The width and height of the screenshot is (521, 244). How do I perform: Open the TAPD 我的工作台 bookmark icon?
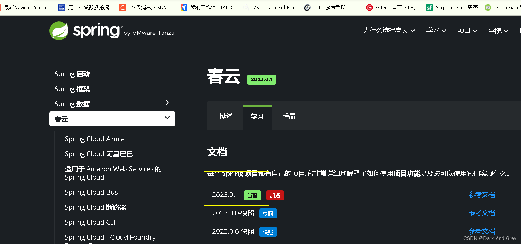[x=184, y=8]
